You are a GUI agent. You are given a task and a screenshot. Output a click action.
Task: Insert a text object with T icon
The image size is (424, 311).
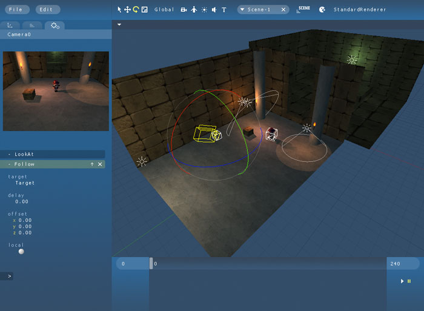[x=224, y=10]
